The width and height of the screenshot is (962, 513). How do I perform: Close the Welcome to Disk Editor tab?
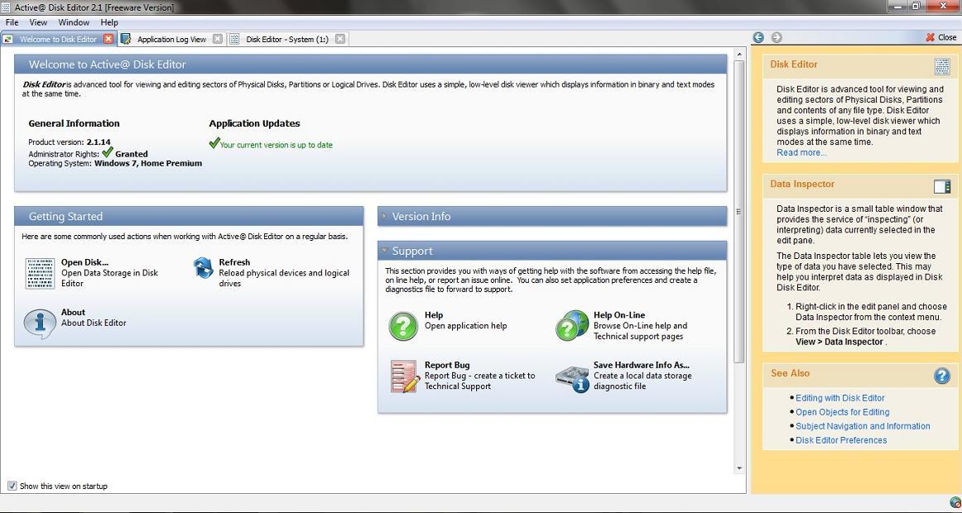click(x=108, y=39)
